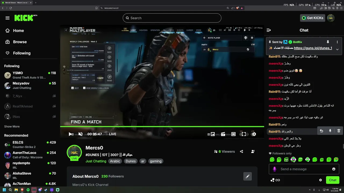Open the video player settings gear
This screenshot has height=193, width=344.
tap(254, 134)
